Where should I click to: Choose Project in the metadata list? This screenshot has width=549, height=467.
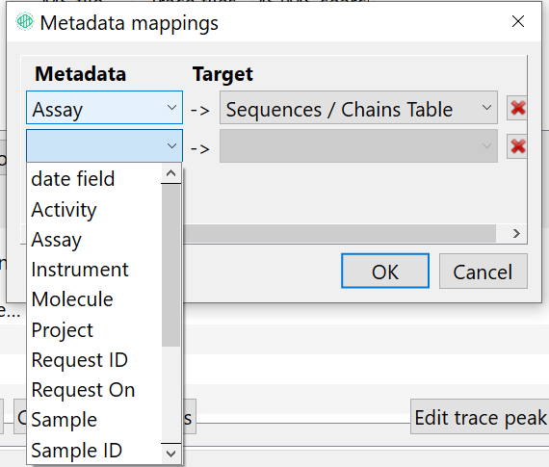(x=63, y=330)
